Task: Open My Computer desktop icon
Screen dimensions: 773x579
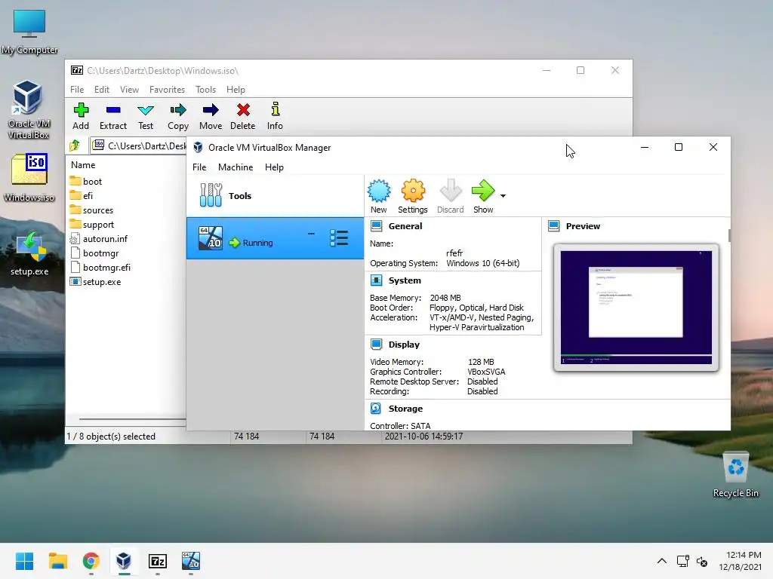Action: (x=29, y=32)
